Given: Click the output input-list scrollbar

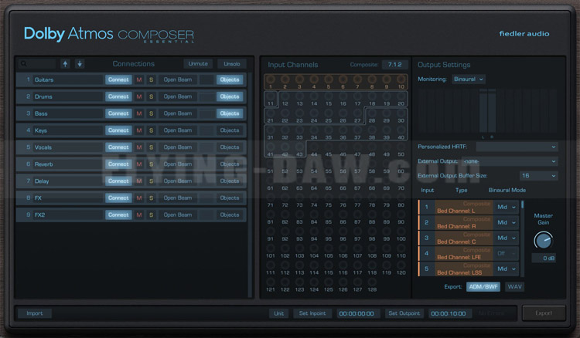Looking at the screenshot, I should (x=522, y=238).
